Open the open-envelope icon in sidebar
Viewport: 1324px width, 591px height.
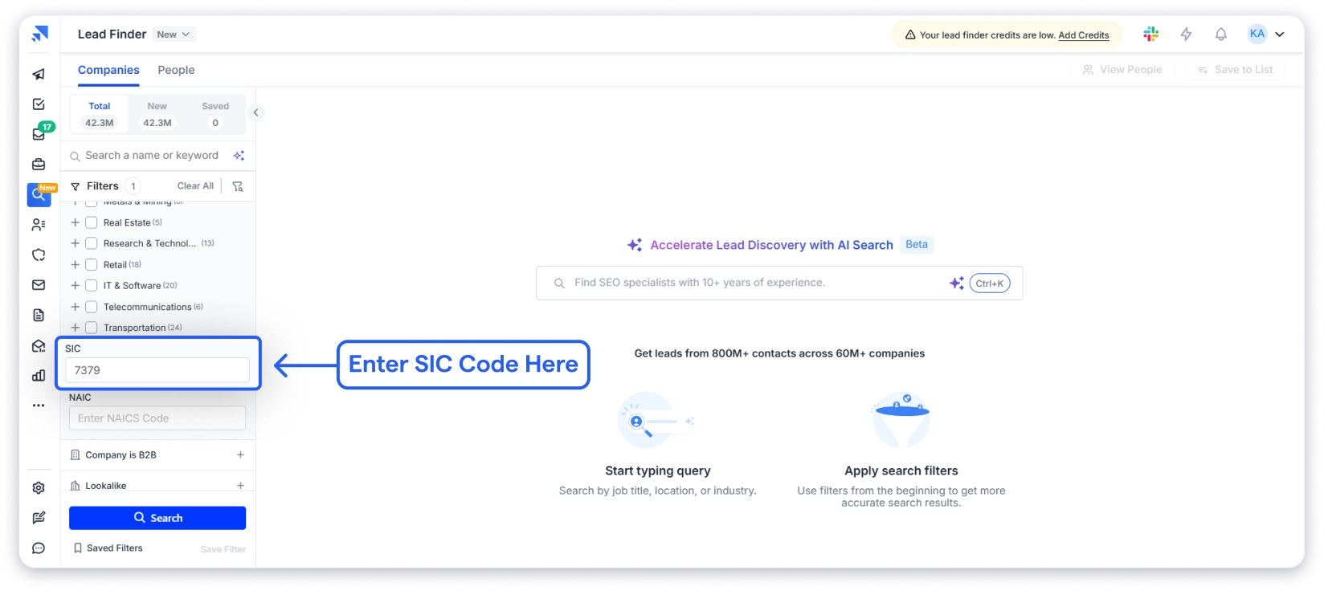pyautogui.click(x=39, y=345)
